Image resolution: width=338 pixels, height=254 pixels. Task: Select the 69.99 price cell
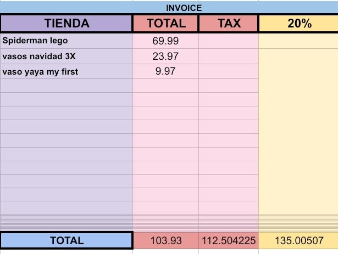(x=166, y=41)
